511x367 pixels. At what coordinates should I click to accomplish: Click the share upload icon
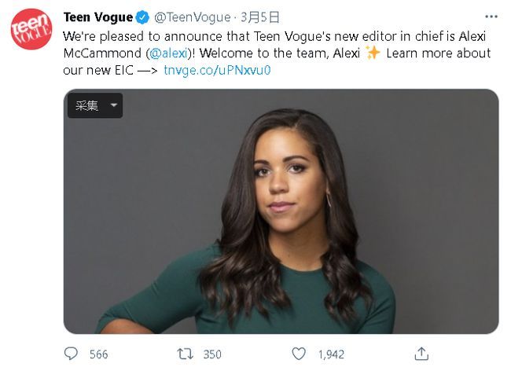[421, 354]
